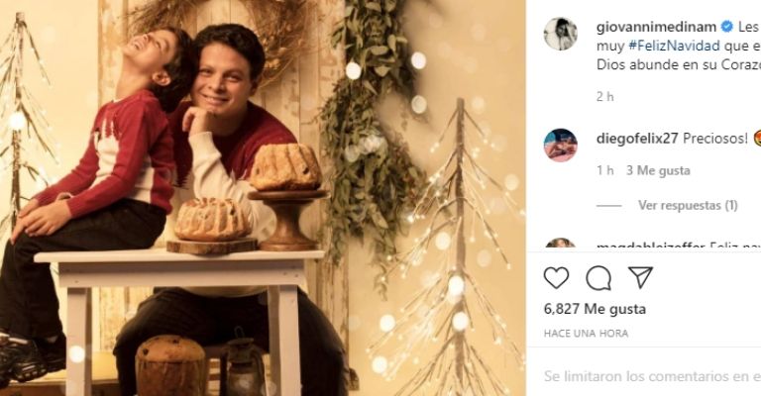Click the comment speech bubble icon

point(598,277)
